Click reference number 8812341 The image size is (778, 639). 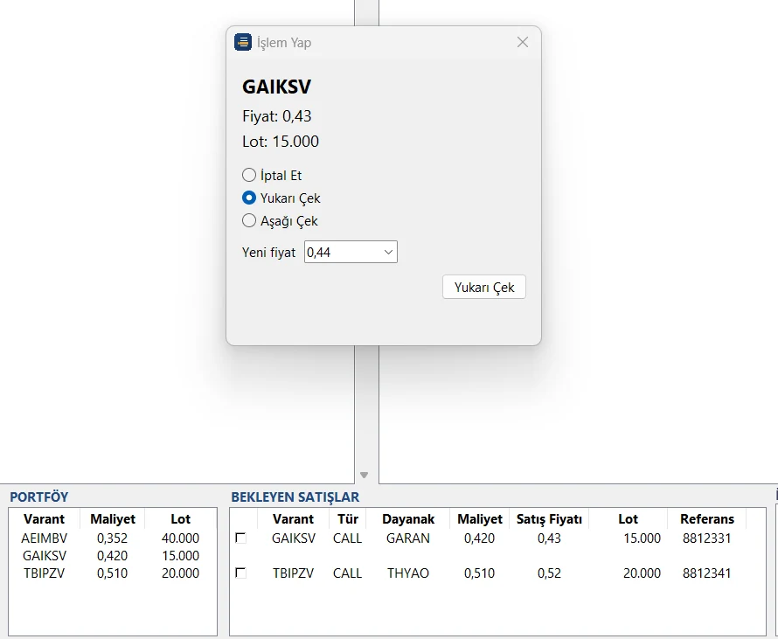(x=706, y=573)
